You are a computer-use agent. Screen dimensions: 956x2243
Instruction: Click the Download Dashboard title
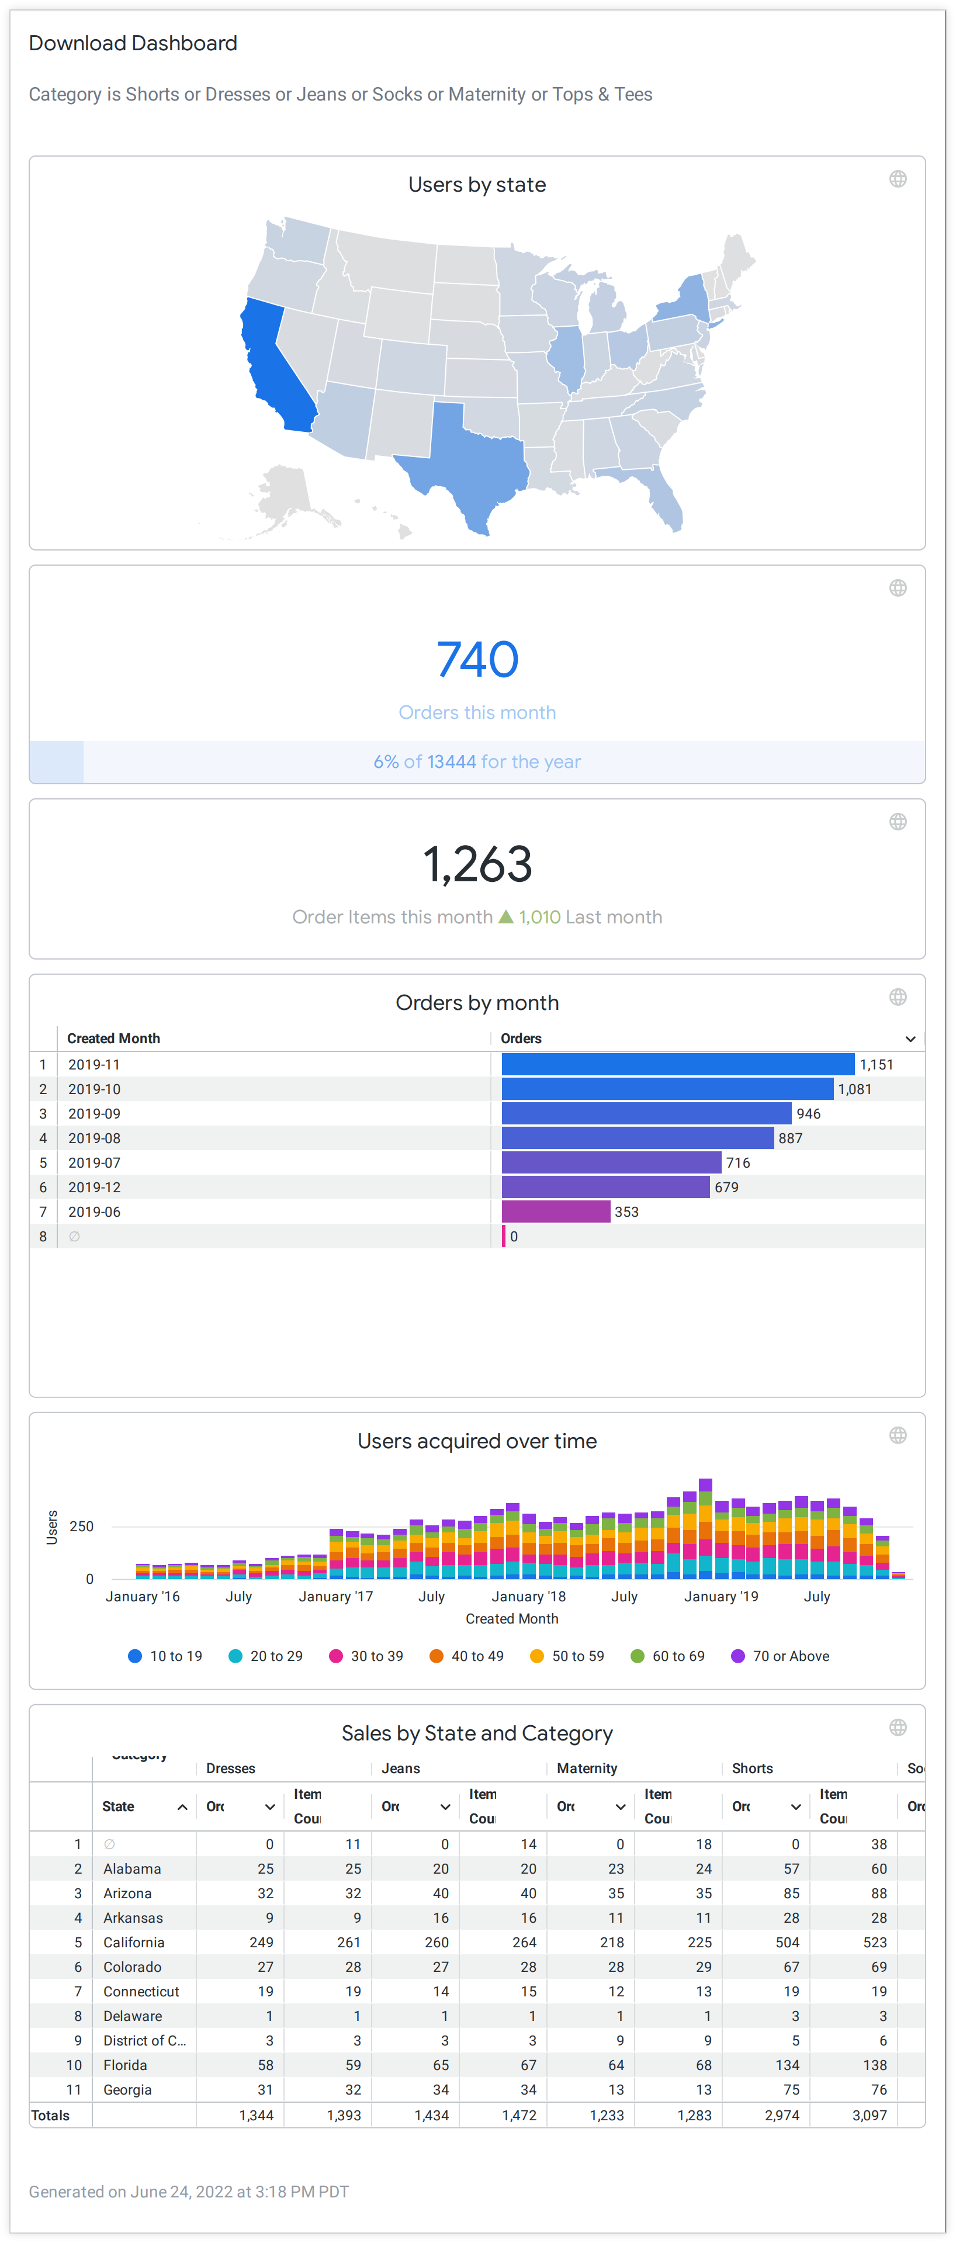point(133,43)
